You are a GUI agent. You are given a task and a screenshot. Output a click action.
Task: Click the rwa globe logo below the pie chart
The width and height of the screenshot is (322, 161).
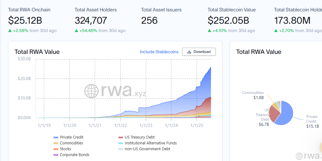point(299,156)
